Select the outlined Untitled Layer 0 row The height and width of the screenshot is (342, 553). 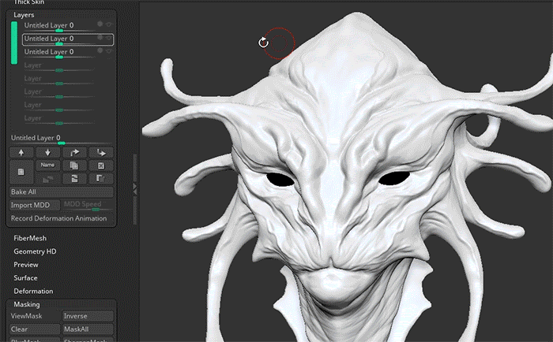[68, 39]
